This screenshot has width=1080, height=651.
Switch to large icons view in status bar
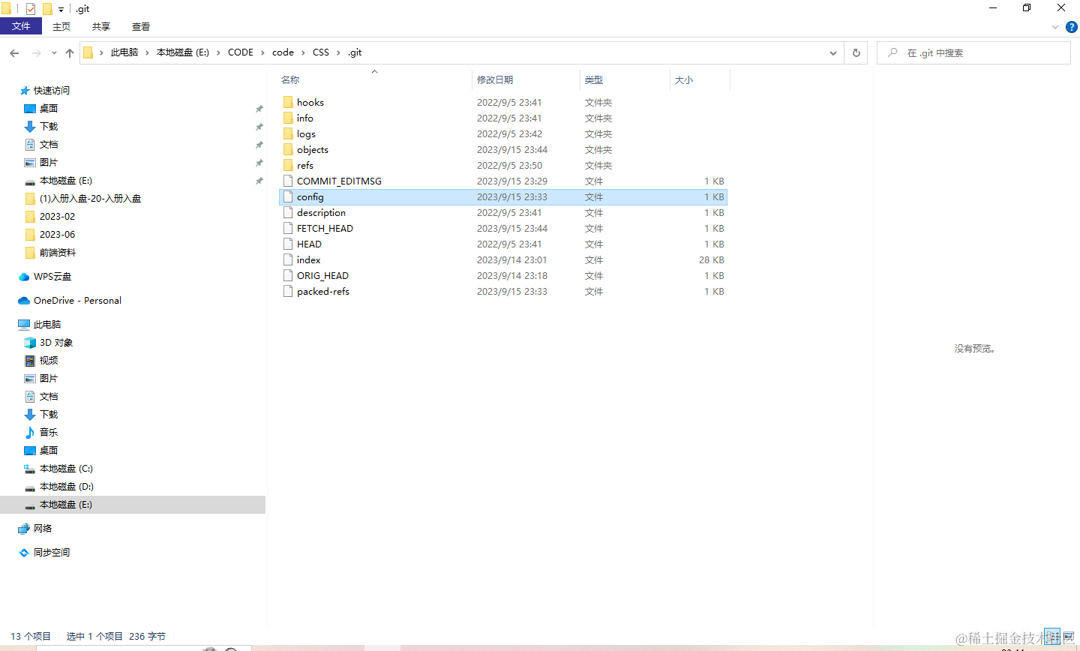[1069, 637]
